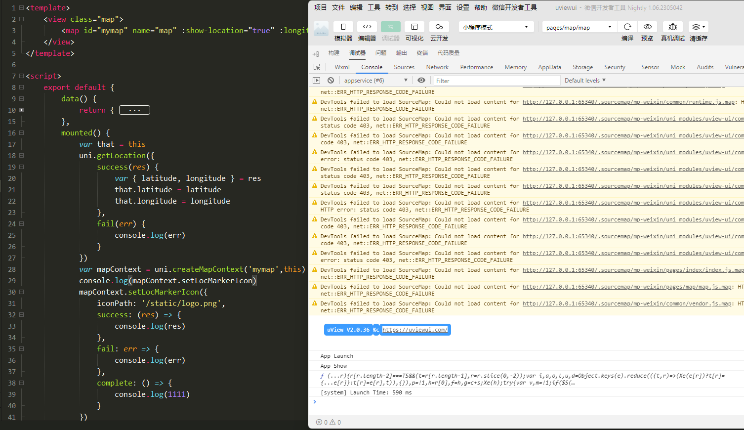Open the 视图 menu
Image resolution: width=744 pixels, height=430 pixels.
point(427,7)
